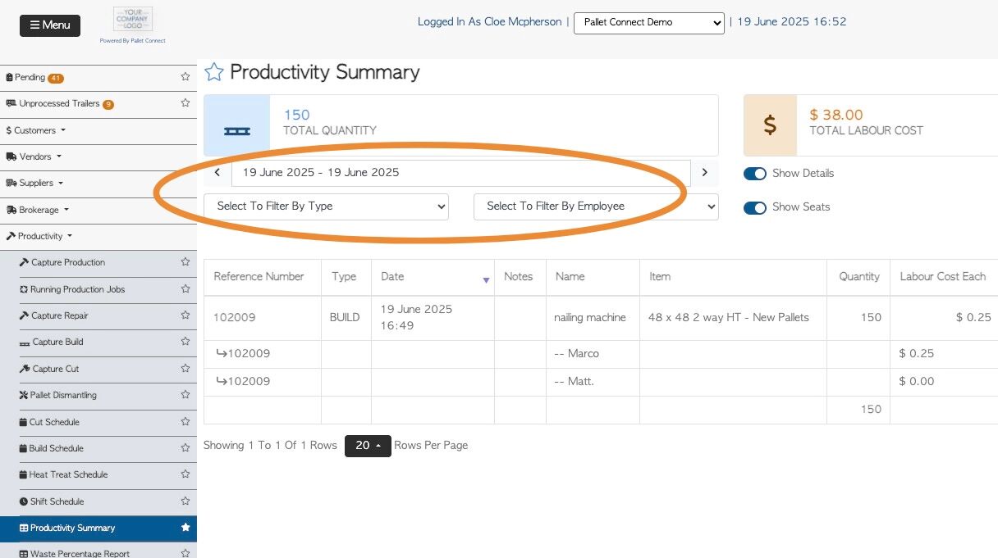Favorite Shift Schedule with star
Screen dimensions: 998x558
pos(185,501)
